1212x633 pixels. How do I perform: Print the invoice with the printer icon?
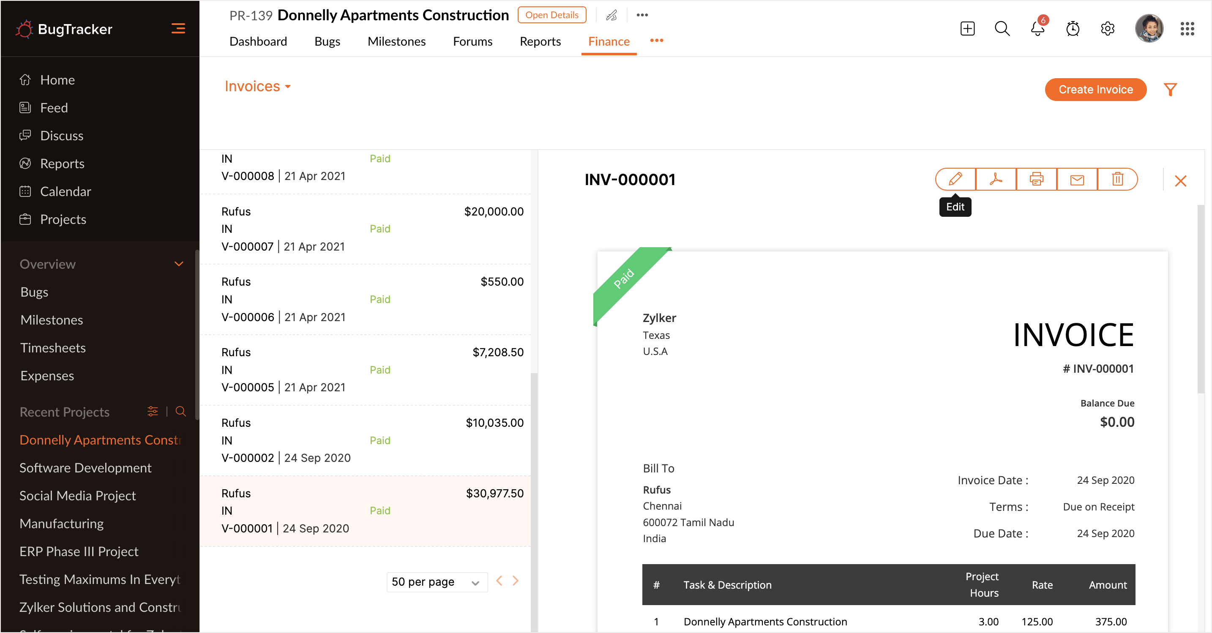1036,179
